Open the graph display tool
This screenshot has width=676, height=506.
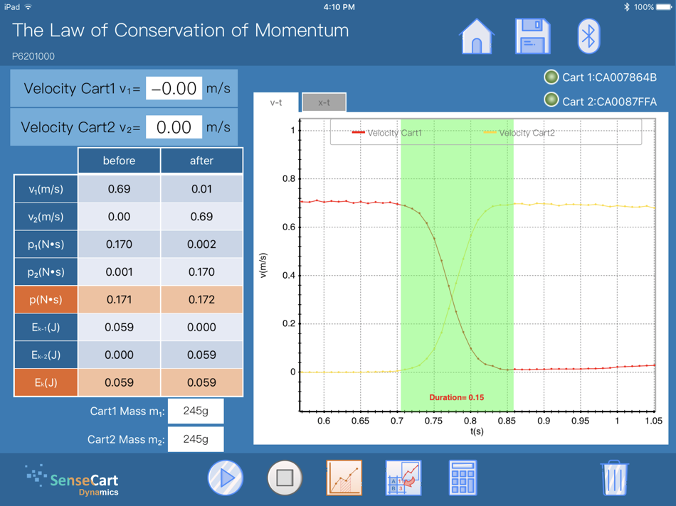(x=344, y=477)
